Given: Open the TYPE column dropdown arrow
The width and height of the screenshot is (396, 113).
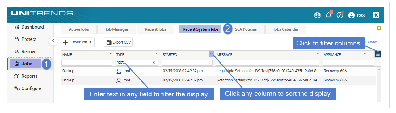Looking at the screenshot, I should 157,54.
